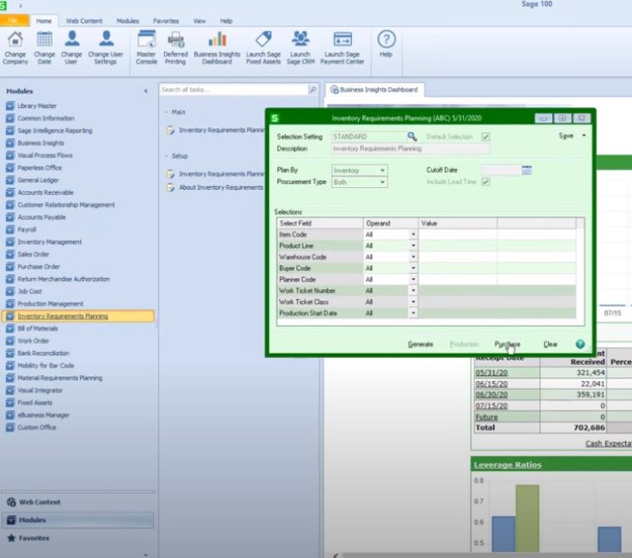The height and width of the screenshot is (558, 632).
Task: Open the Leverage Ratios link
Action: (x=507, y=465)
